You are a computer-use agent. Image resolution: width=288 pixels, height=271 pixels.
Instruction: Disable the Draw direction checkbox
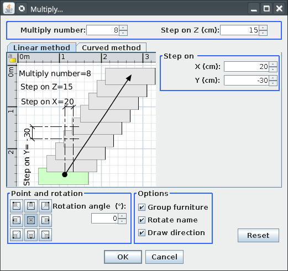(x=142, y=233)
